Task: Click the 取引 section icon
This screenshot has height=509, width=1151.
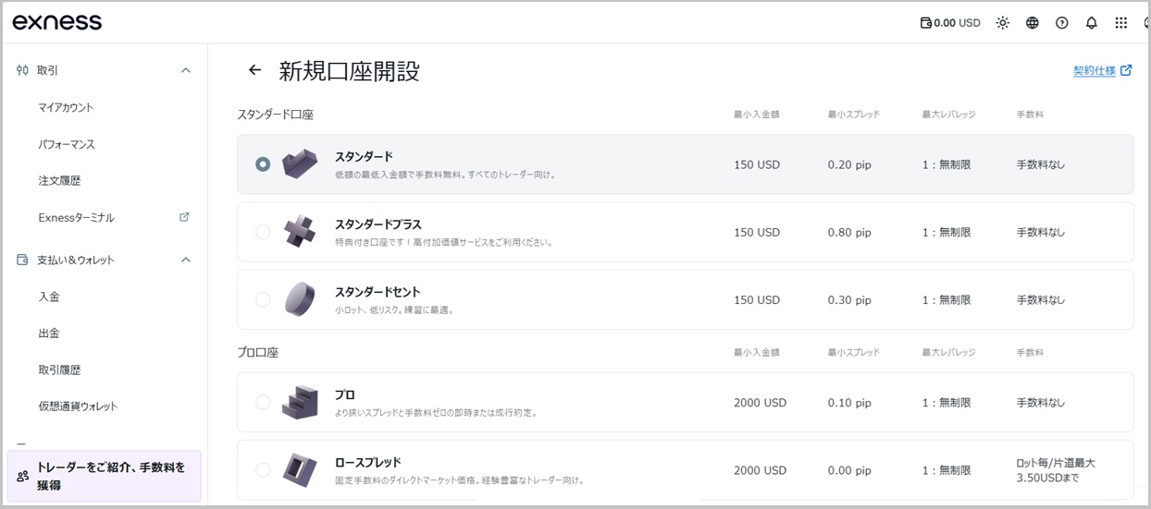Action: [x=22, y=70]
